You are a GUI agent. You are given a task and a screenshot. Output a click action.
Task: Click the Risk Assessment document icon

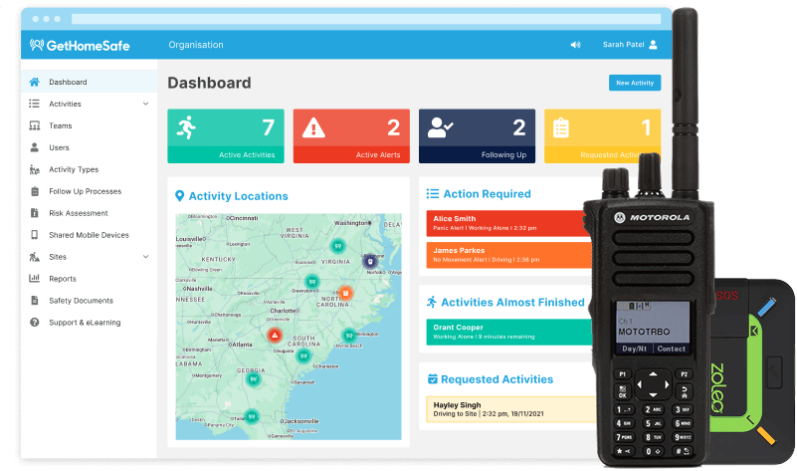click(x=35, y=213)
